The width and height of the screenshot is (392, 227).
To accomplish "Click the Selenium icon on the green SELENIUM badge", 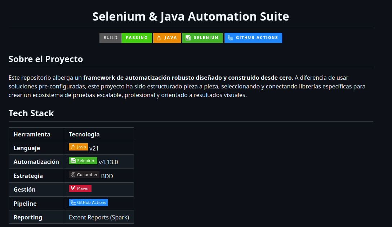I will [x=188, y=38].
